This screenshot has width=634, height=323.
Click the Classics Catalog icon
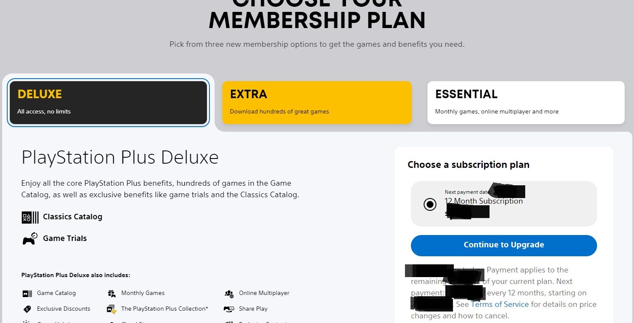coord(30,217)
